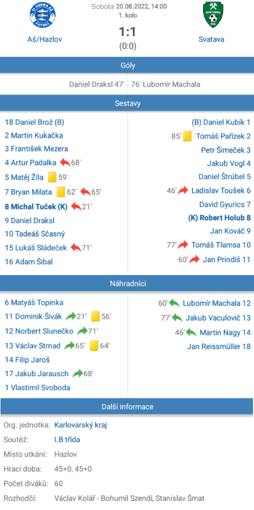Viewport: 254px width, 510px height.
Task: Open the Góly section header
Action: 127,65
